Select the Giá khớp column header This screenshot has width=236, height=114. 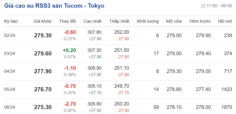click(42, 21)
